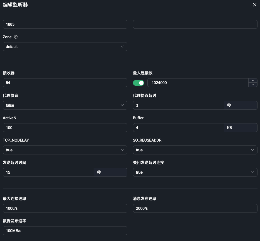Click the 消息发布速率 field with 2000/s
The image size is (260, 241).
click(x=195, y=208)
